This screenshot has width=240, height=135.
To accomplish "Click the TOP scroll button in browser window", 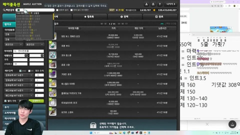I will [232, 124].
